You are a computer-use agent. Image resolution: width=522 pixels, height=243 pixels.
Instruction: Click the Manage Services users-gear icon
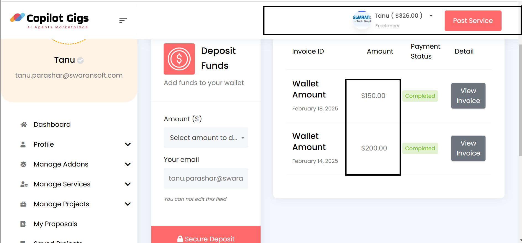pos(24,184)
